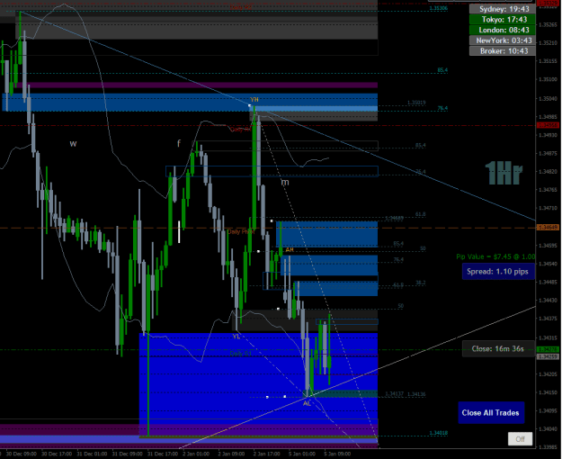Click the 31 Dec 01:00 time label
The height and width of the screenshot is (459, 562).
coord(92,454)
